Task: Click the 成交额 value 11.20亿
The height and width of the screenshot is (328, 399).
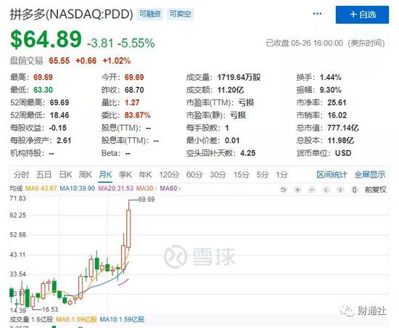Action: [231, 90]
